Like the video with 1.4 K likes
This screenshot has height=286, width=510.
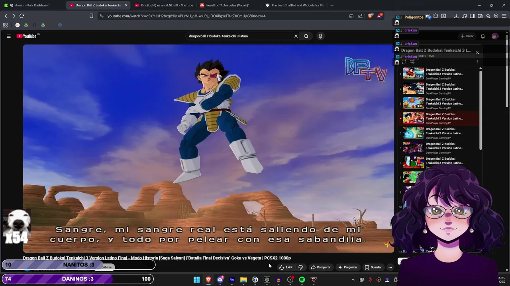pos(286,267)
